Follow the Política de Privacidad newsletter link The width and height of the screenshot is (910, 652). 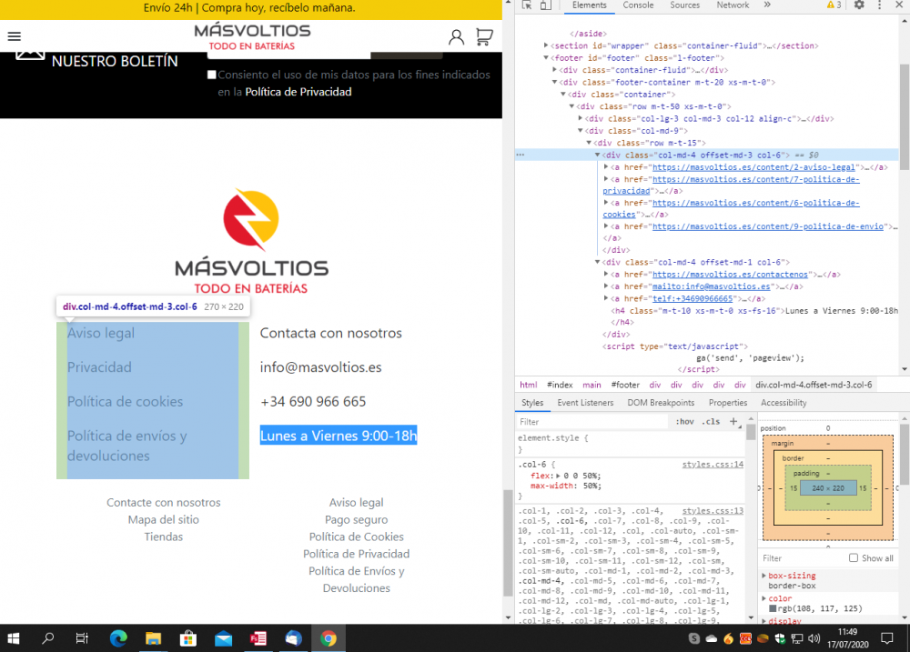(298, 92)
